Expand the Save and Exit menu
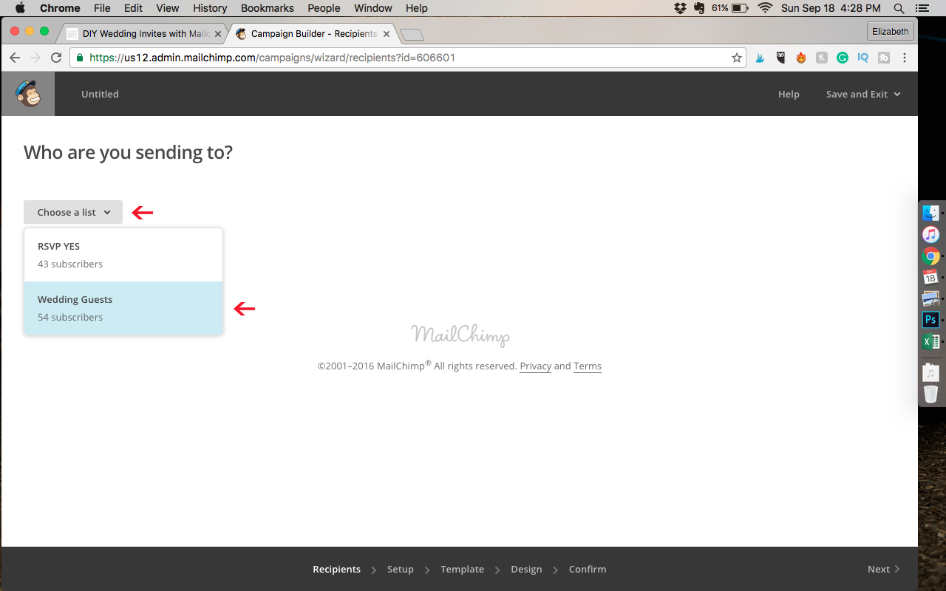The image size is (946, 591). coord(863,94)
